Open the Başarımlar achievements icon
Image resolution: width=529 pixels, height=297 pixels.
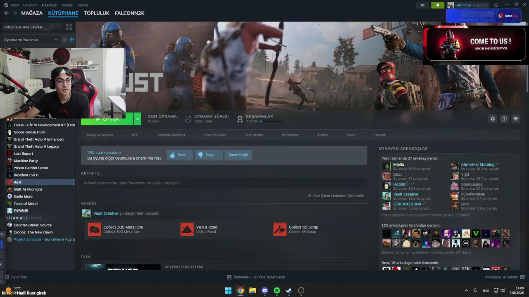click(x=240, y=119)
